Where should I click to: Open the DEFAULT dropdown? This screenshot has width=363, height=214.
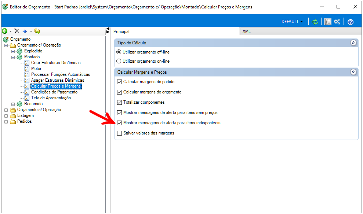[x=292, y=22]
